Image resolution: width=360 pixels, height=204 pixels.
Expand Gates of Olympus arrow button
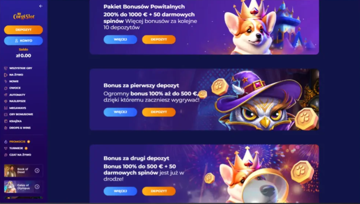(x=37, y=187)
